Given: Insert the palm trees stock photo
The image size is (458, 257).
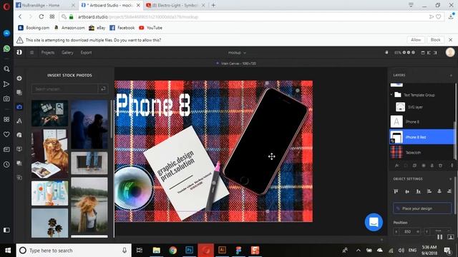Looking at the screenshot, I should [x=49, y=223].
